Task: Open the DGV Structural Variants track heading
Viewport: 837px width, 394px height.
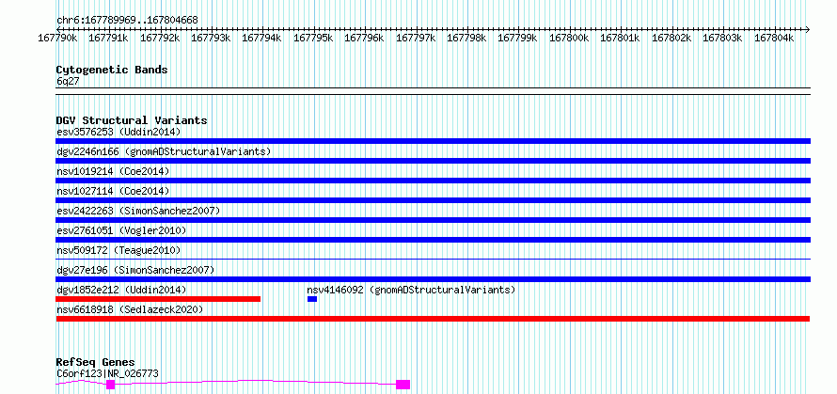Action: (x=132, y=120)
